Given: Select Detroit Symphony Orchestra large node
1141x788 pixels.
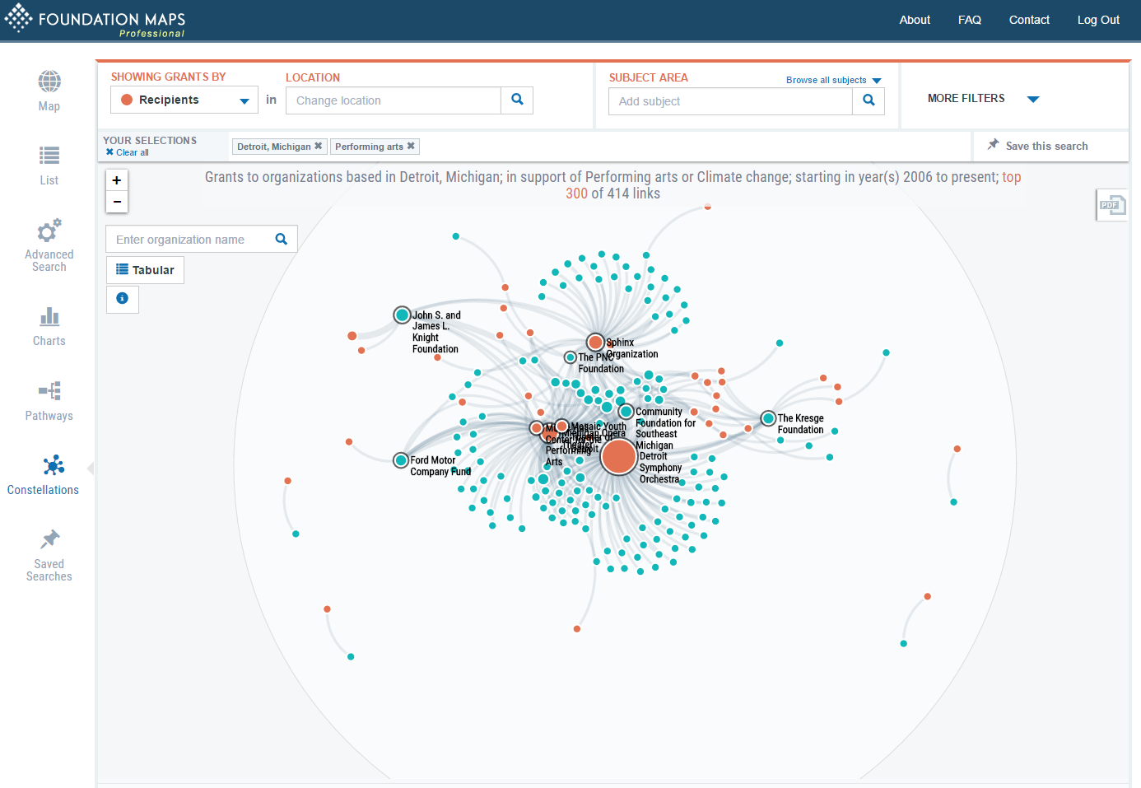Looking at the screenshot, I should click(x=618, y=456).
